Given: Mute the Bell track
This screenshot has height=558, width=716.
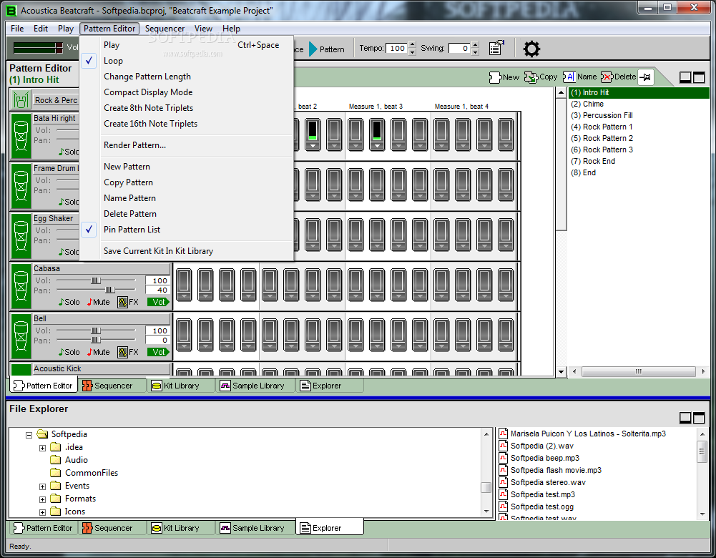Looking at the screenshot, I should (x=99, y=352).
